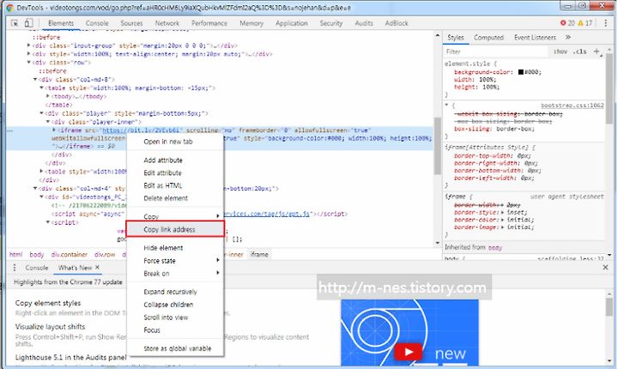This screenshot has height=369, width=618.
Task: Switch to the Computed styles tab
Action: (x=488, y=38)
